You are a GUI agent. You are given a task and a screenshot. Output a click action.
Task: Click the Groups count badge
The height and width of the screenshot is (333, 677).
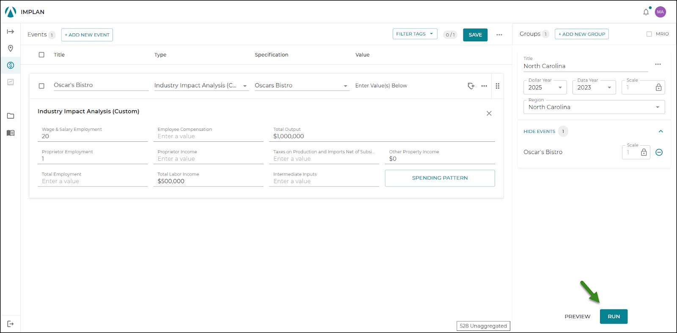click(546, 34)
